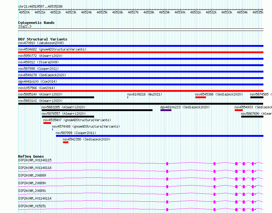Select blue bar under nsv587999
Screen dimensions: 272x213
pos(160,136)
